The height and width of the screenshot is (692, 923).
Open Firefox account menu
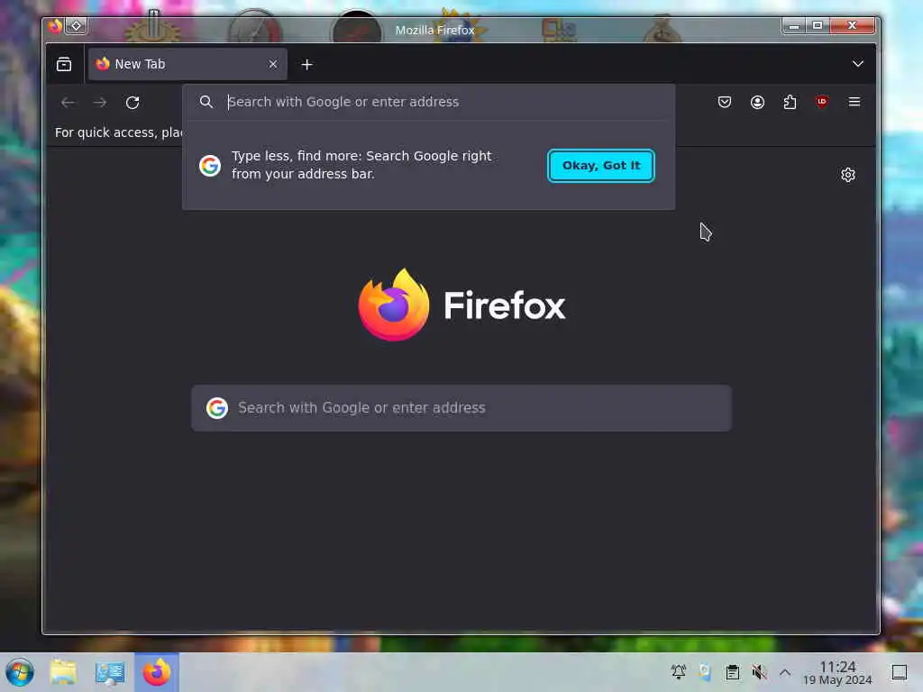(757, 103)
